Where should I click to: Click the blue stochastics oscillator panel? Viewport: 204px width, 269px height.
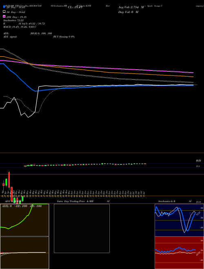179,220
